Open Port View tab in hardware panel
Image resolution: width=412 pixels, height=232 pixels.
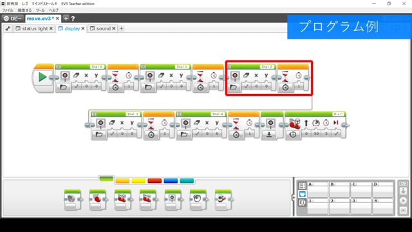click(303, 194)
